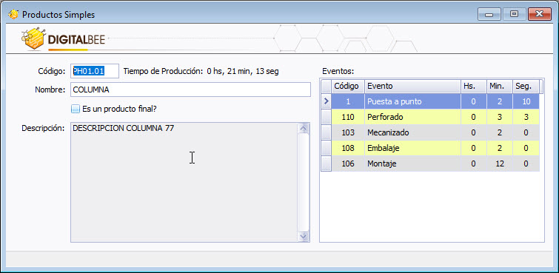The width and height of the screenshot is (559, 273).
Task: Click the DigitalBee logo
Action: click(63, 39)
